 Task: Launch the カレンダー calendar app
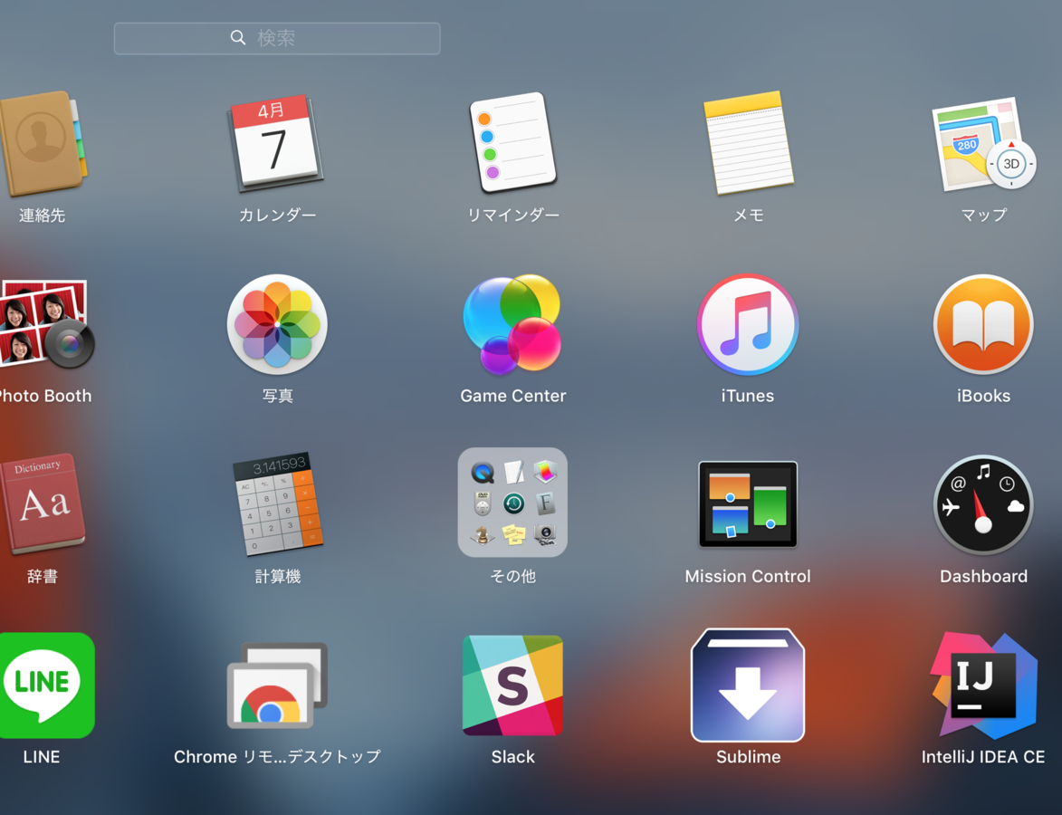coord(275,144)
